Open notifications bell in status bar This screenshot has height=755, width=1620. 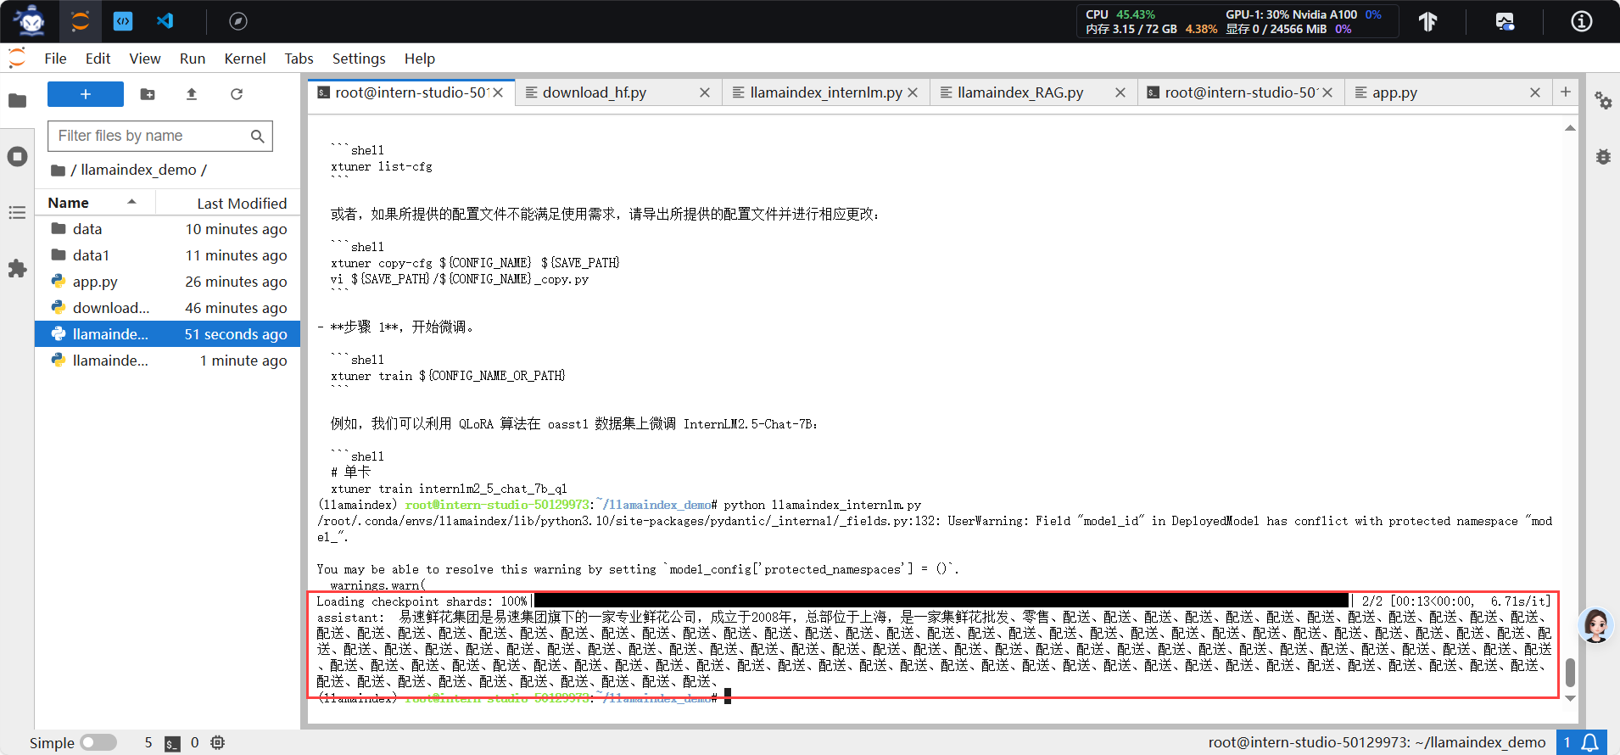pyautogui.click(x=1590, y=743)
